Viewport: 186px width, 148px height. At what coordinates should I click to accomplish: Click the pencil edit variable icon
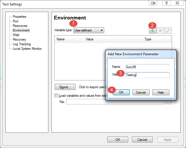tap(168, 30)
